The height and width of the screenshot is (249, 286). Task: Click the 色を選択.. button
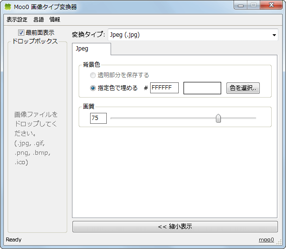[x=243, y=88]
